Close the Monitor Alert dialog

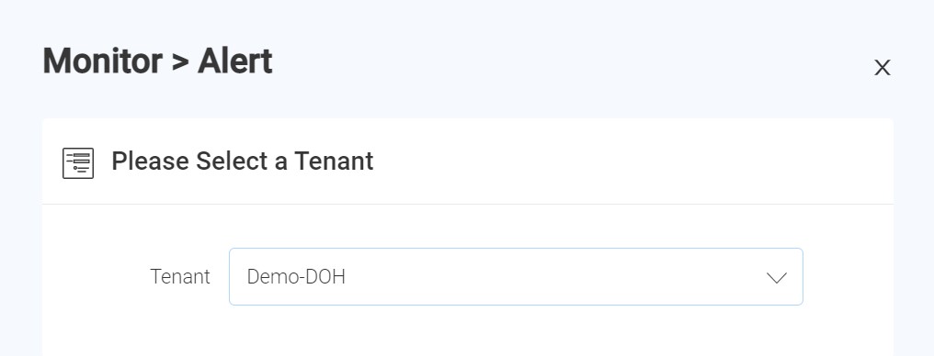[883, 68]
